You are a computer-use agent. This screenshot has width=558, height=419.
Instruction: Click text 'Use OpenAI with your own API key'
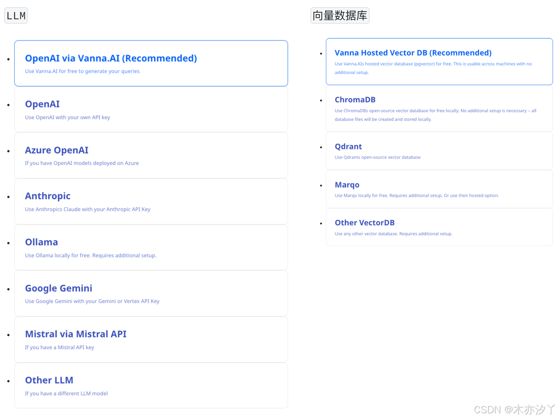coord(67,117)
